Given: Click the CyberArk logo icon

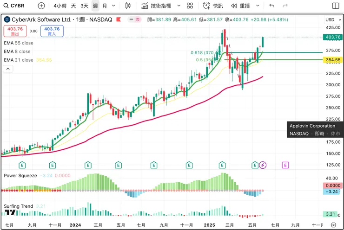Looking at the screenshot, I should coord(7,19).
